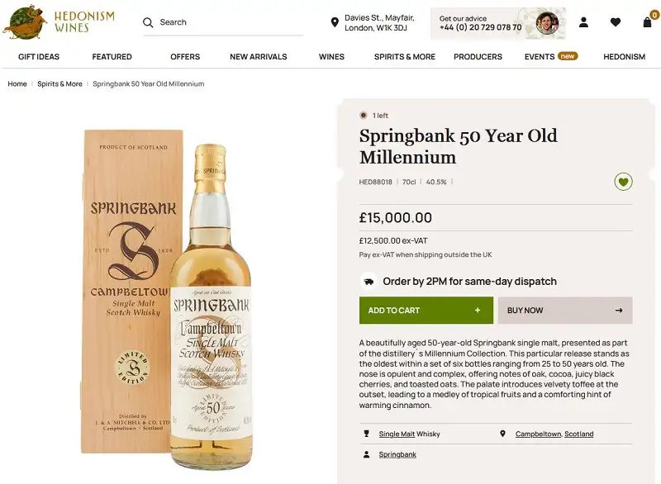Viewport: 661px width, 484px height.
Task: Open the account person icon
Action: (583, 22)
